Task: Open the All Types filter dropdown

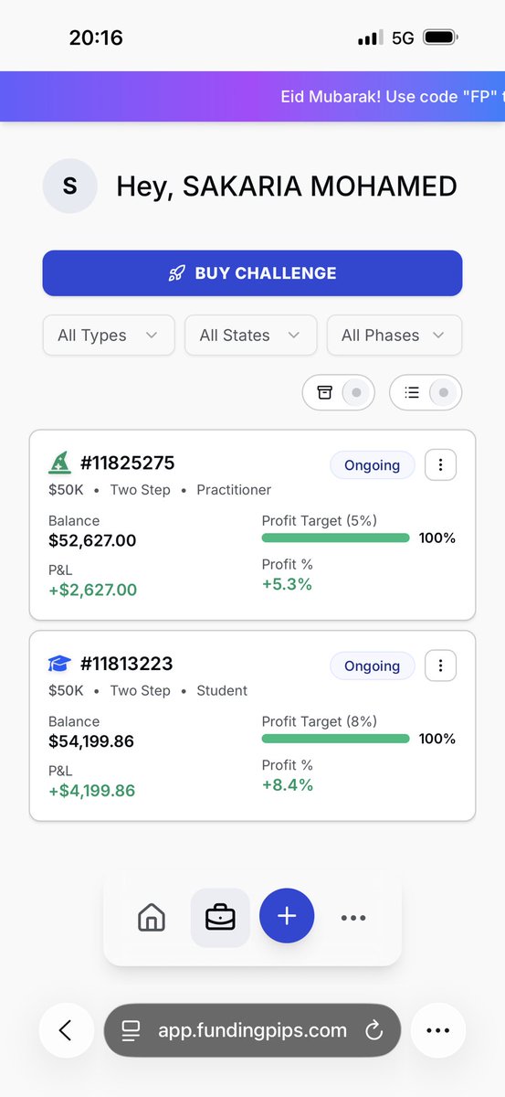Action: click(x=109, y=335)
